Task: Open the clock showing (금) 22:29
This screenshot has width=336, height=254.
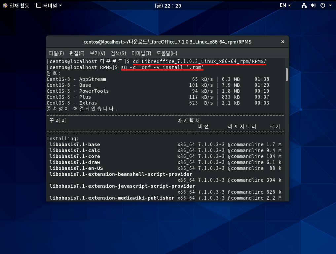Action: [x=168, y=6]
